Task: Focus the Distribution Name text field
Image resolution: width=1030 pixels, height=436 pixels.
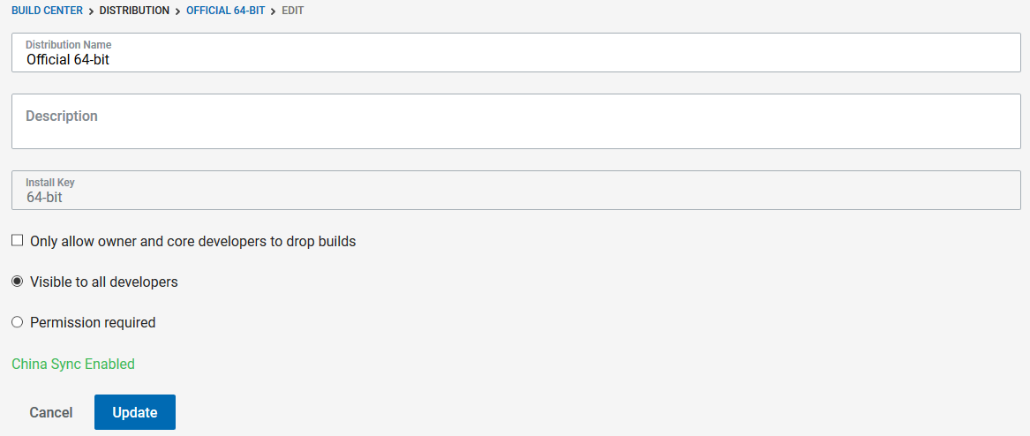Action: coord(515,53)
